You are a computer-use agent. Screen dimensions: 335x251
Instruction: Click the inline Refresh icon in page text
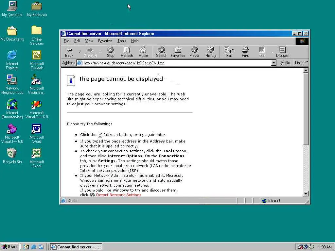(100, 135)
